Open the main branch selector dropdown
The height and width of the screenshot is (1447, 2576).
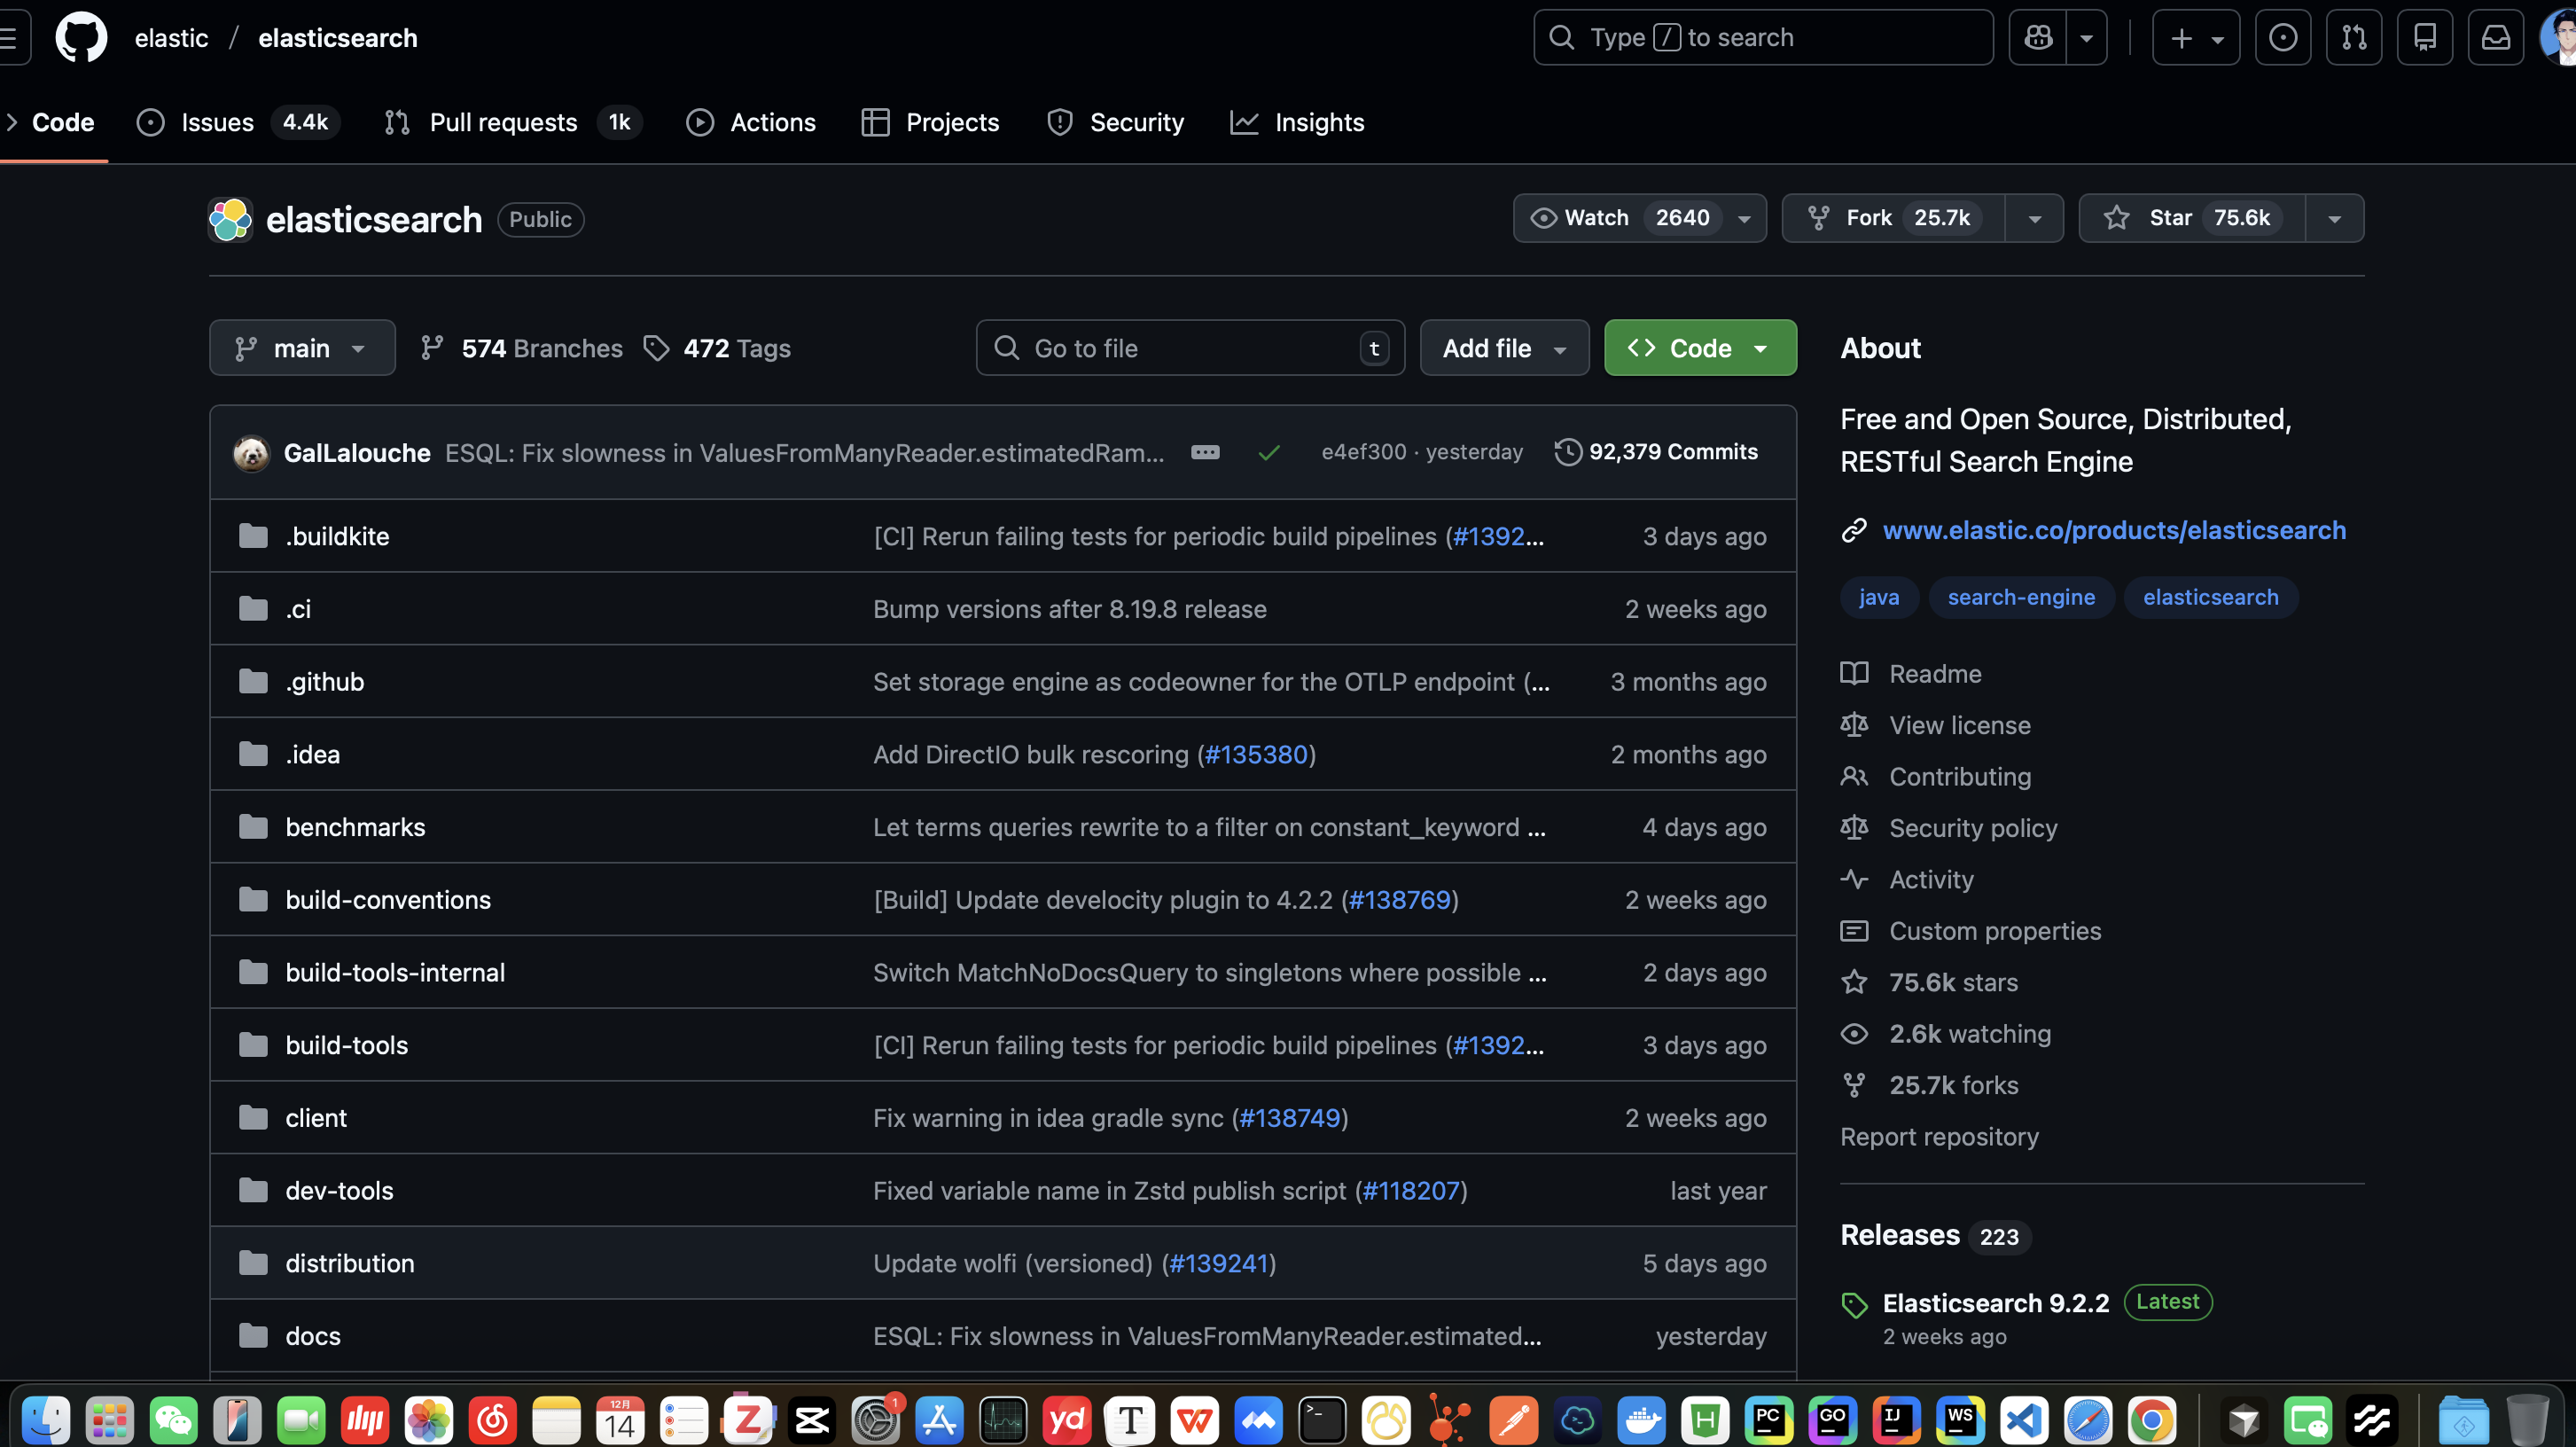tap(302, 348)
